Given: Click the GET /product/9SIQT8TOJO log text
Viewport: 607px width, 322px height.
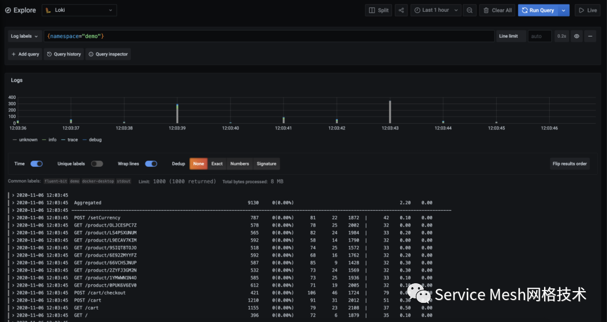Looking at the screenshot, I should pyautogui.click(x=105, y=248).
